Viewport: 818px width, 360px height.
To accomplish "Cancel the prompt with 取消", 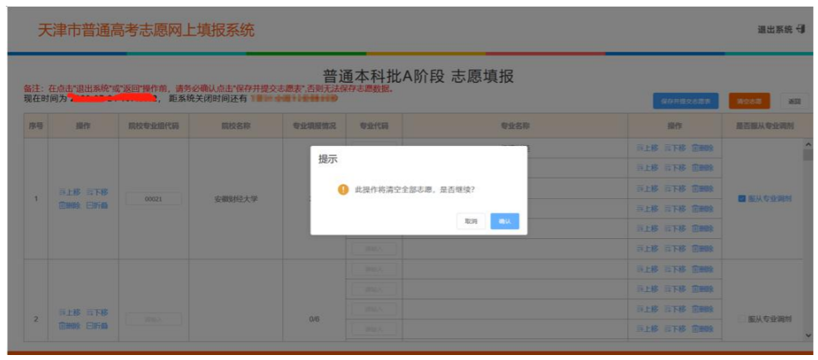I will (471, 221).
